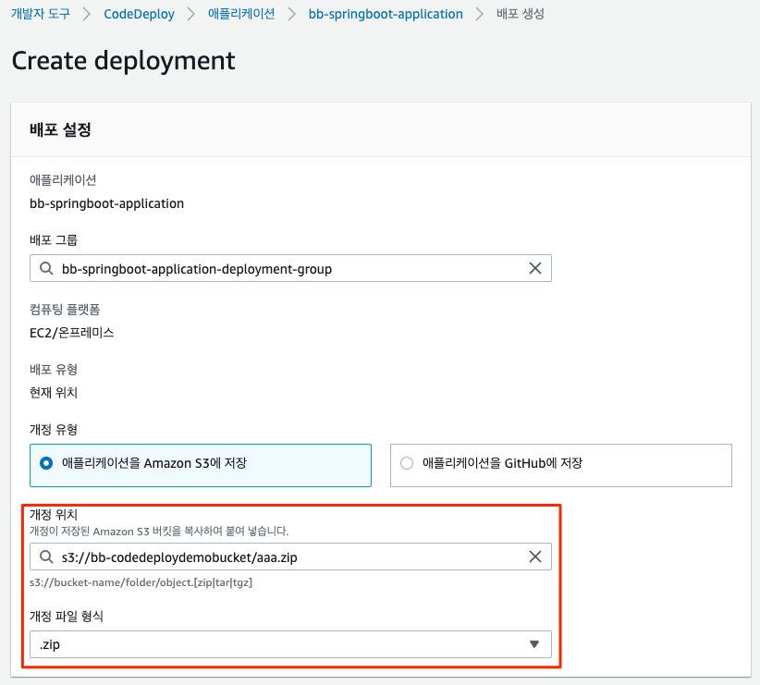Click the deployment group search icon
Viewport: 760px width, 685px height.
[46, 268]
